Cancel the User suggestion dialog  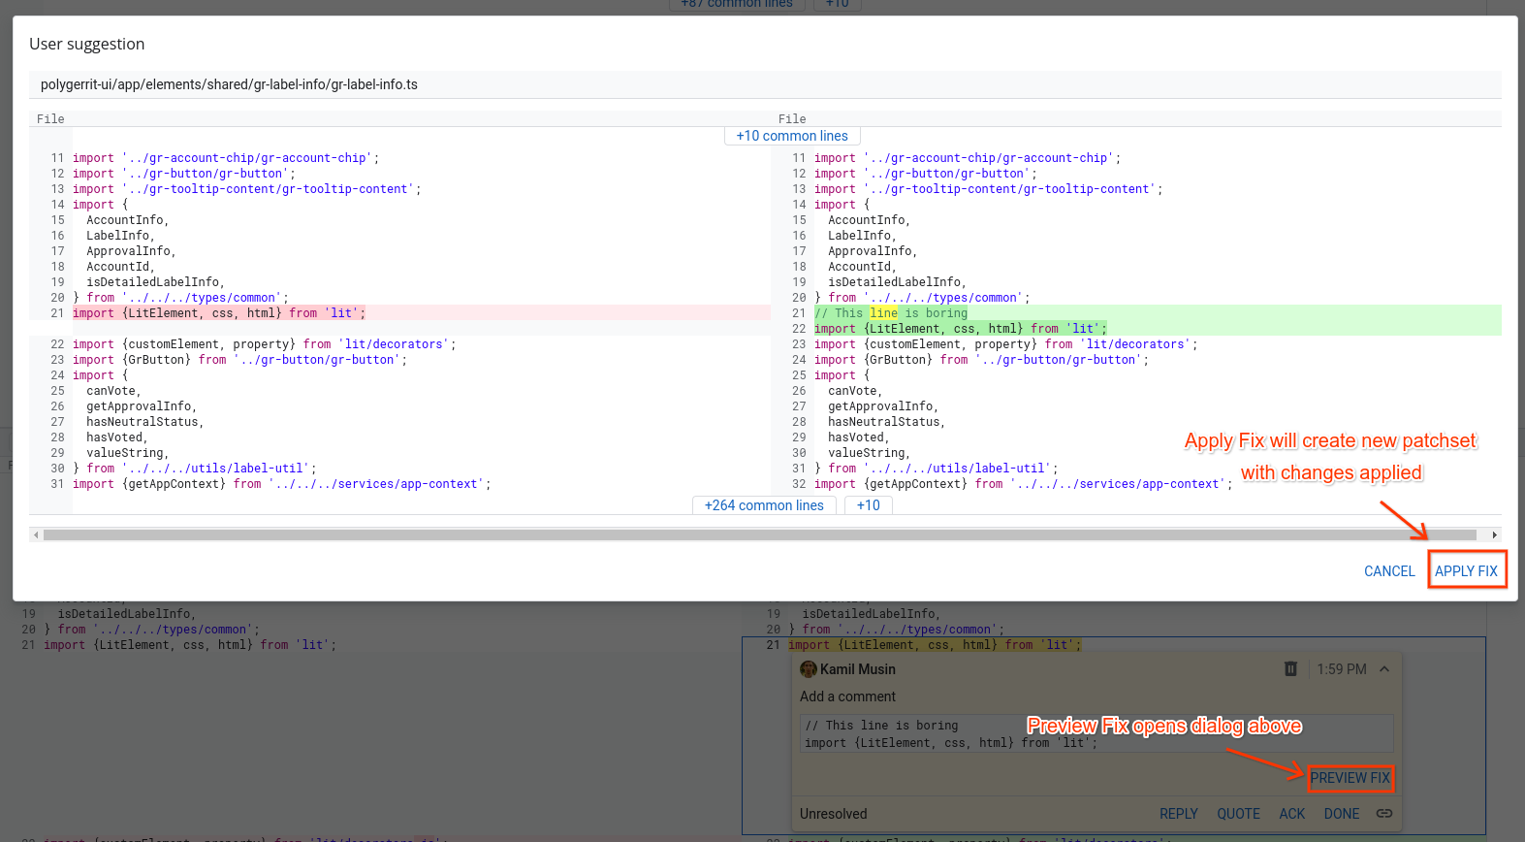pyautogui.click(x=1388, y=571)
